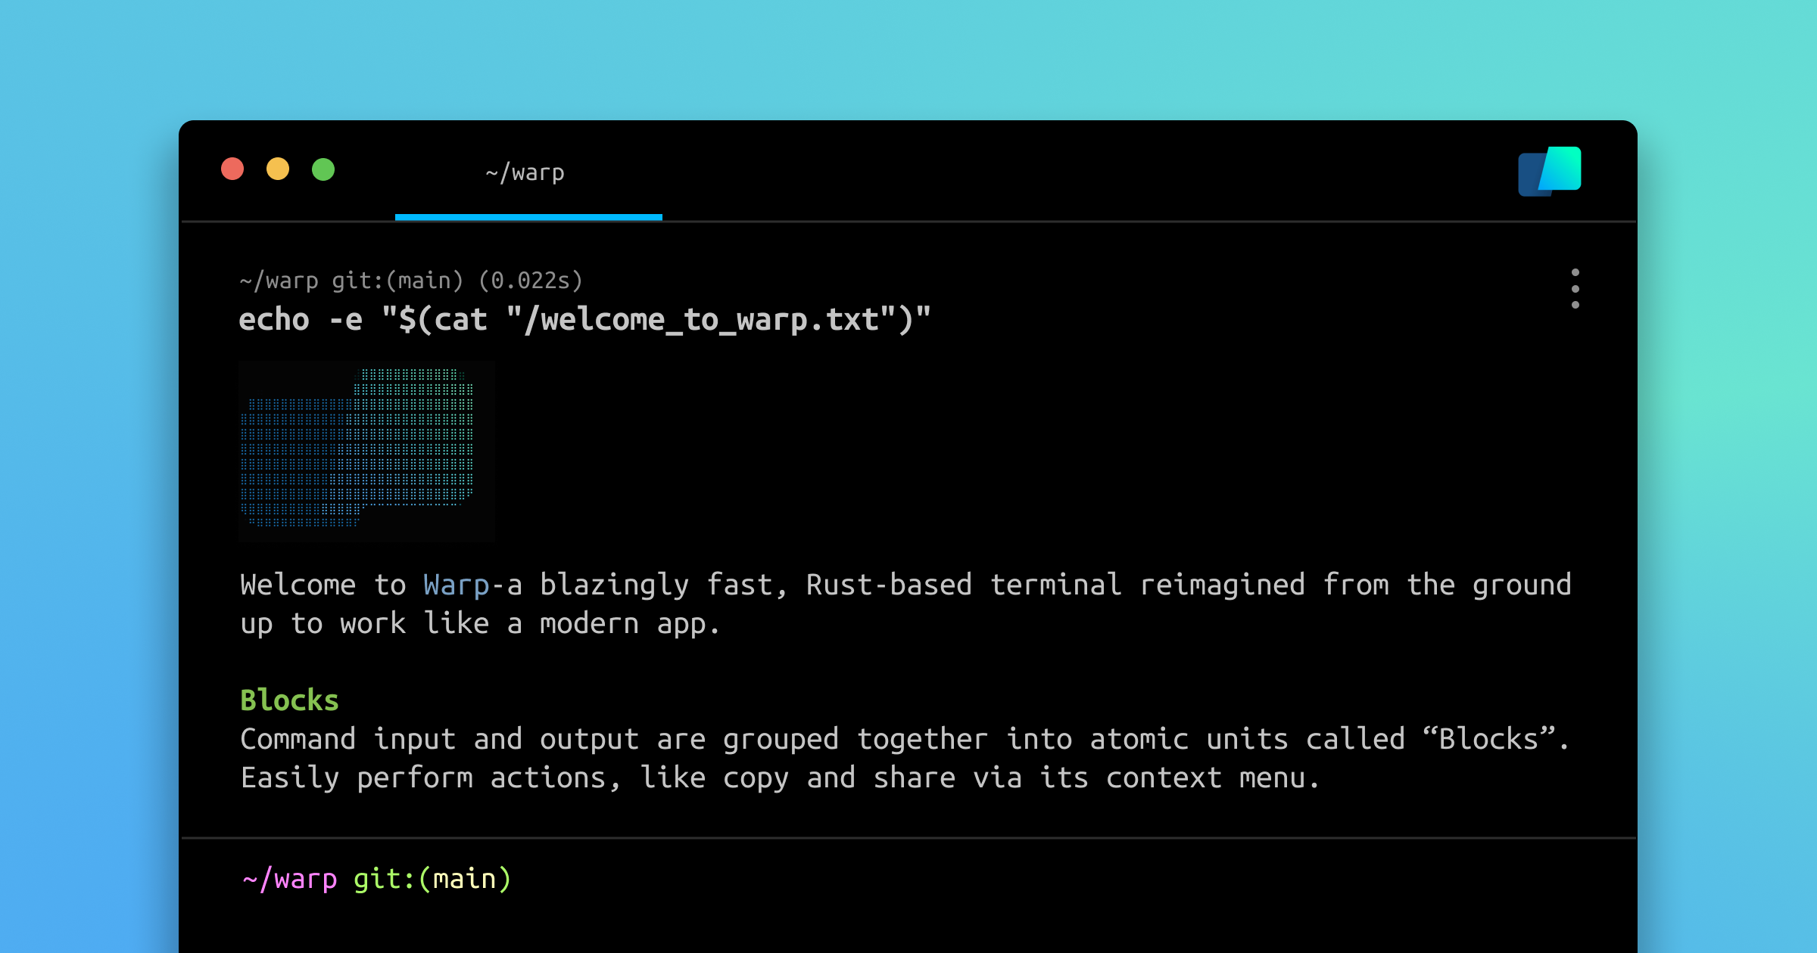Click the pink ~/warp directory in bottom prompt
Viewport: 1817px width, 953px height.
[290, 880]
